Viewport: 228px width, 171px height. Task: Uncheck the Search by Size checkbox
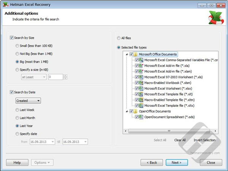[x=12, y=38]
